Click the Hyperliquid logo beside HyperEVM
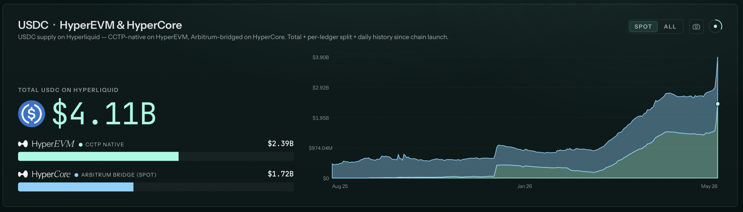743x212 pixels. click(23, 144)
